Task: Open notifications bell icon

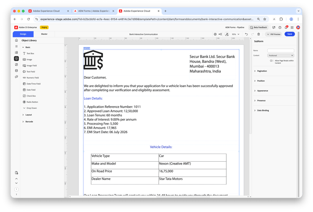Action: pos(286,27)
